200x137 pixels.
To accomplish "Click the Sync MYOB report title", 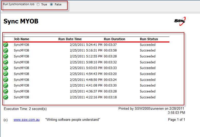I will coord(21,21).
